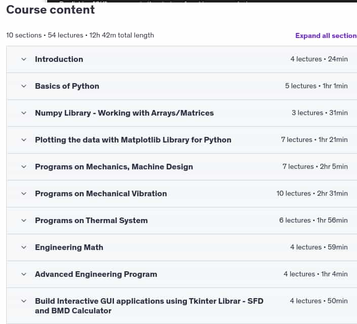Open the Introduction section title

tap(59, 59)
